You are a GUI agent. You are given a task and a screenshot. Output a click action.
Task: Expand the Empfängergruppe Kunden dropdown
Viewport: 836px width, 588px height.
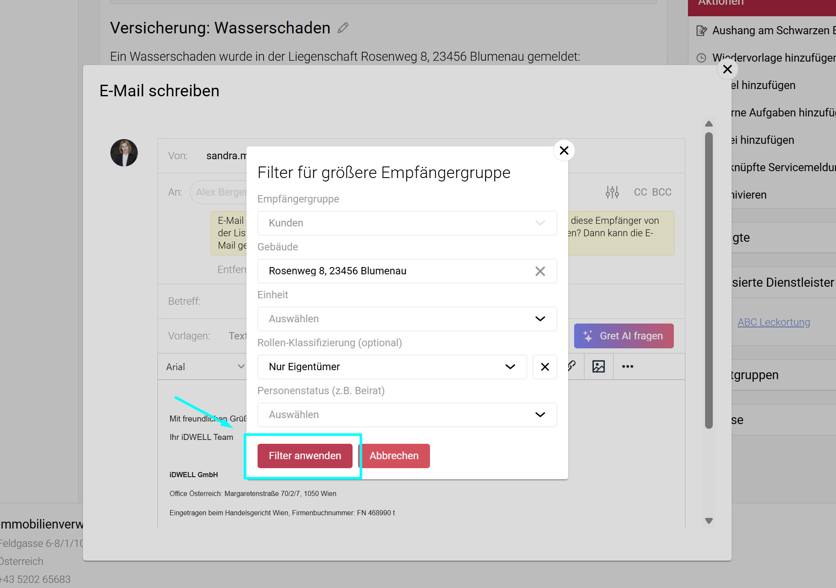coord(407,223)
